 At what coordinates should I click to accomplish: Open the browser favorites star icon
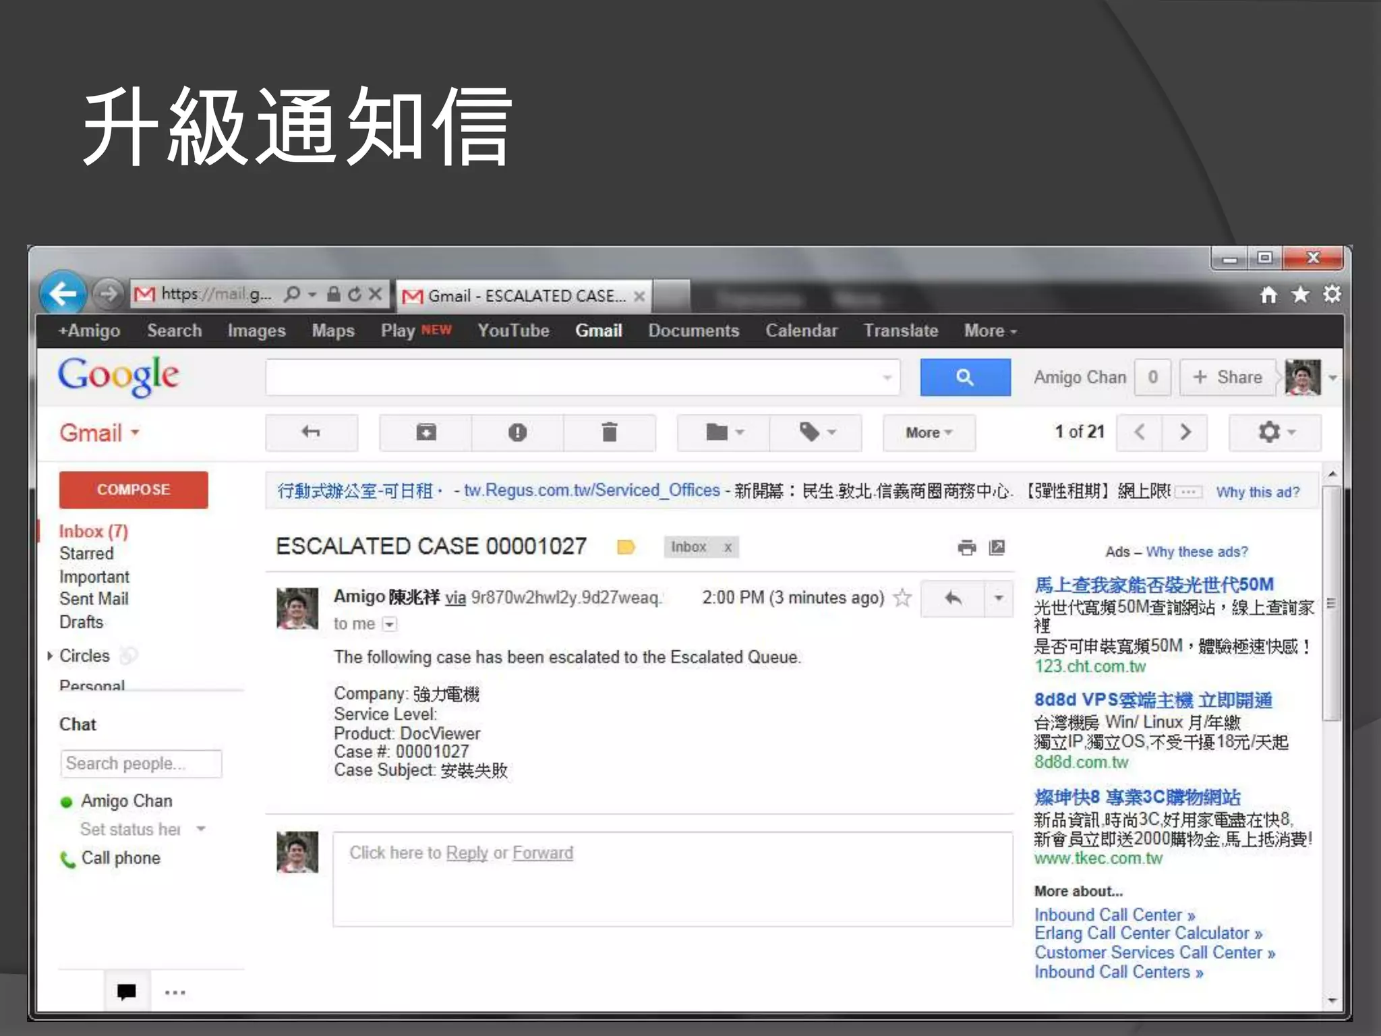(1301, 295)
